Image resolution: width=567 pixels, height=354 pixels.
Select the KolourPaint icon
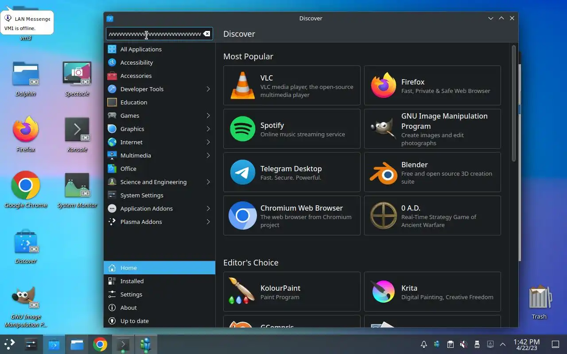(x=243, y=292)
